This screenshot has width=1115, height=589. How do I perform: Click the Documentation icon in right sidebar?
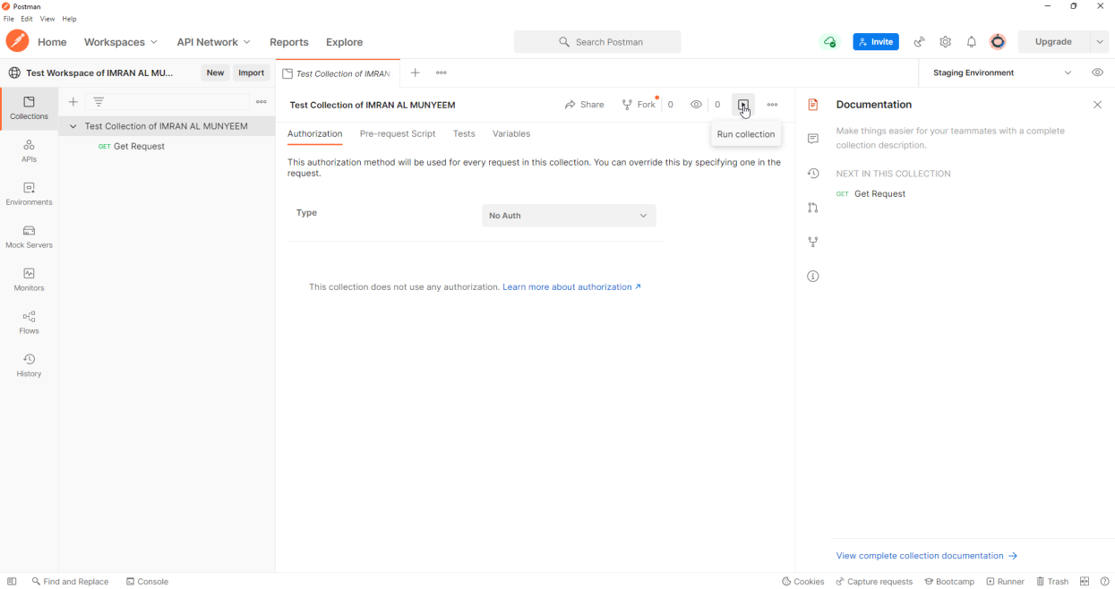(813, 105)
